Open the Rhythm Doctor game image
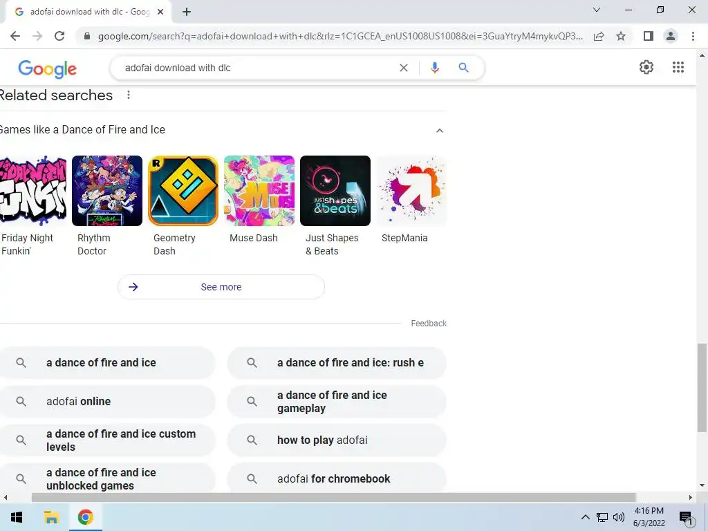This screenshot has width=708, height=531. coord(107,191)
